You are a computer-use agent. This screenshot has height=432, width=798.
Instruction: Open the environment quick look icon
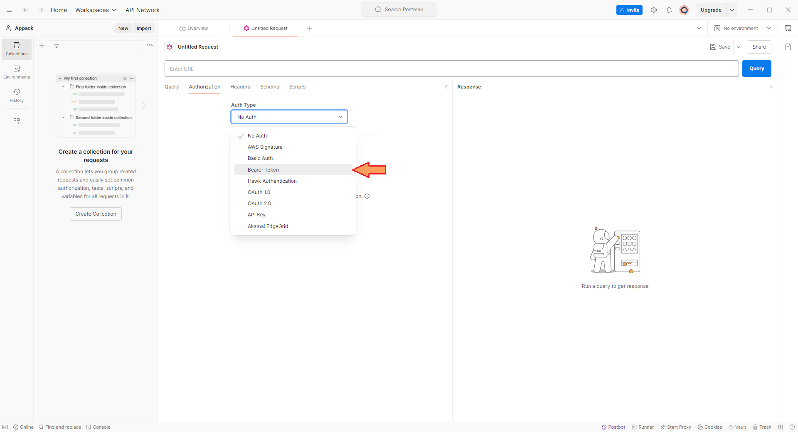click(788, 28)
